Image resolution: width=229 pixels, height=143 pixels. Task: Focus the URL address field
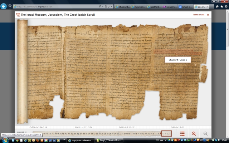55,6
